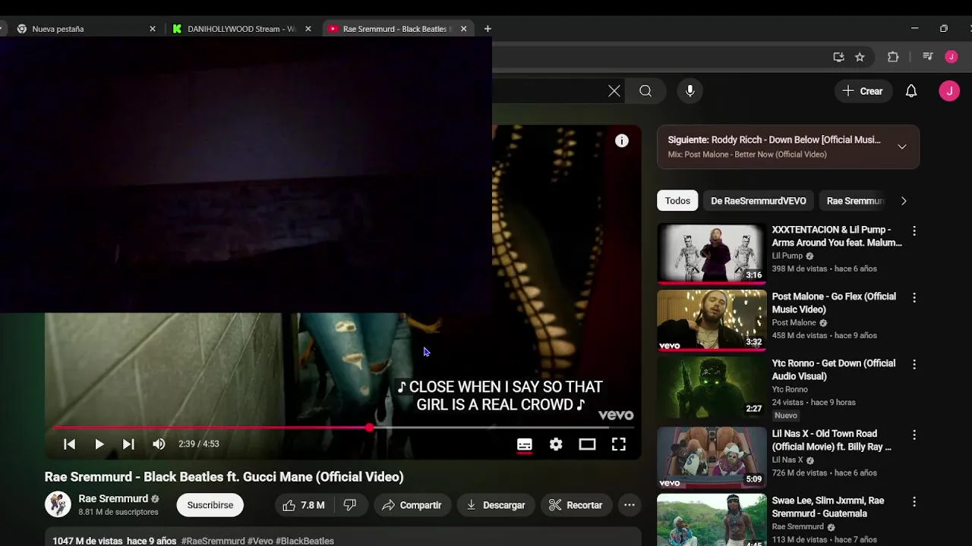Image resolution: width=972 pixels, height=546 pixels.
Task: Open options for Arms Around You video
Action: (914, 231)
